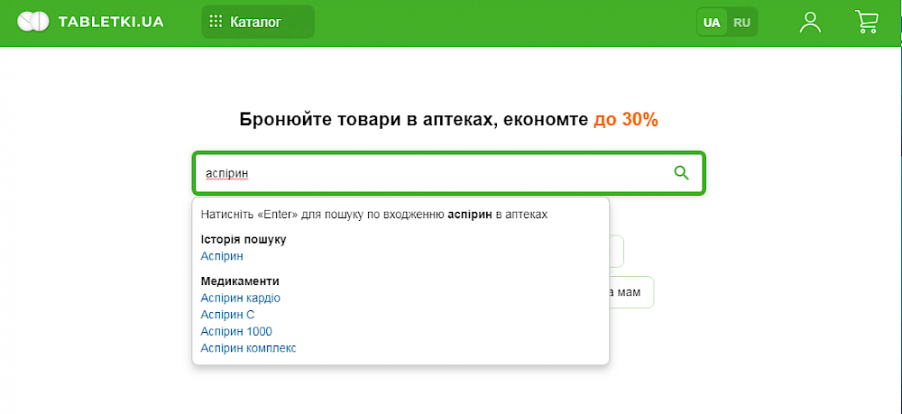Click the Tabletki.ua pill logo icon

click(33, 22)
